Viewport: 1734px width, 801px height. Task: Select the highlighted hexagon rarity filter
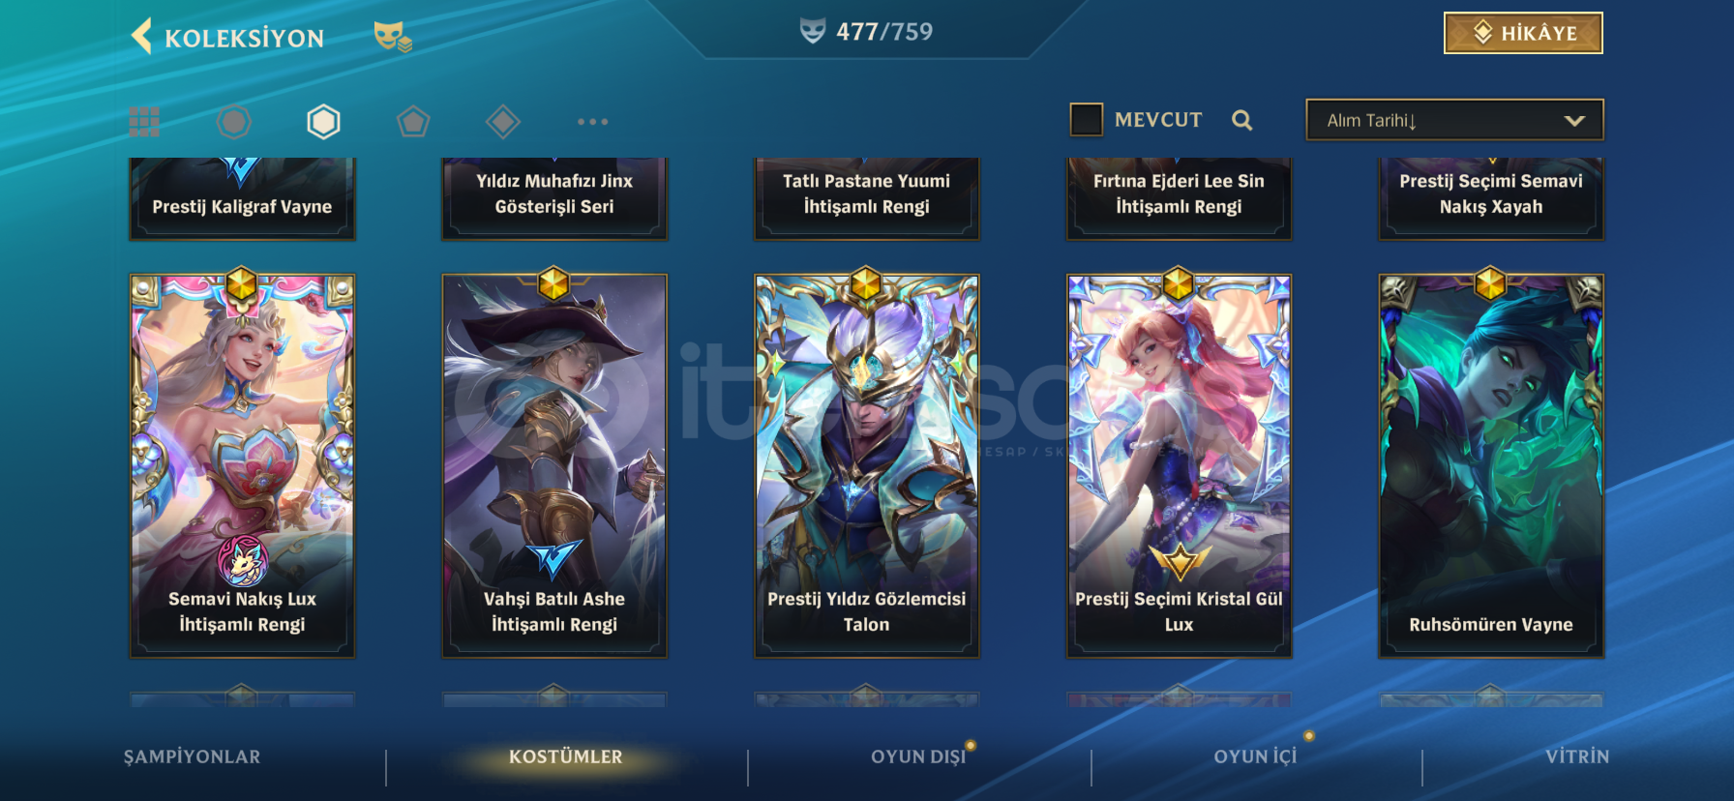click(323, 122)
